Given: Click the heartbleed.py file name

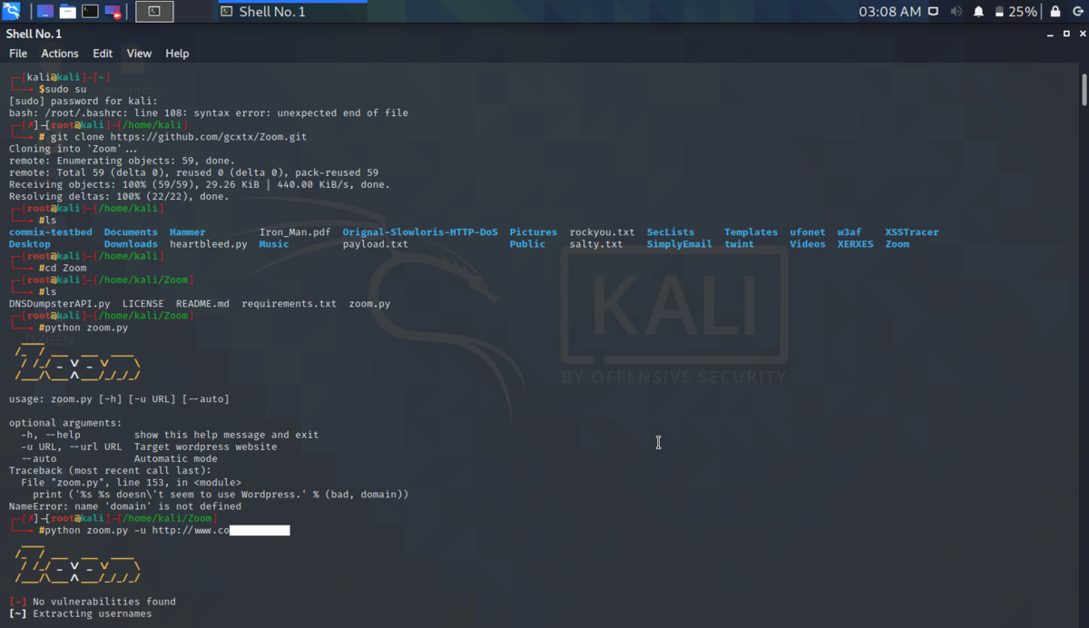Looking at the screenshot, I should click(x=209, y=244).
